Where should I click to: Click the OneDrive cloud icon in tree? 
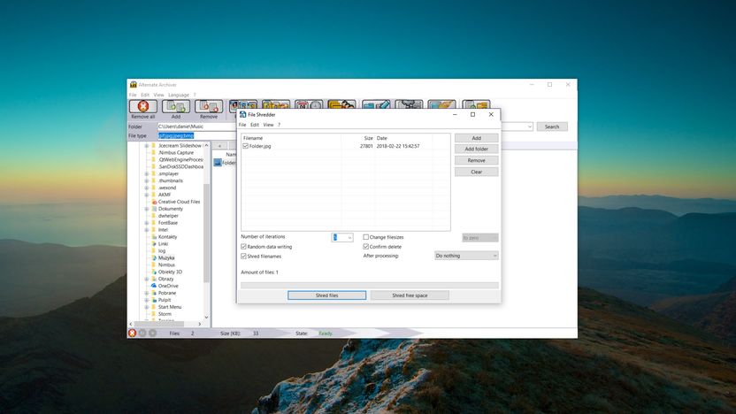[154, 286]
